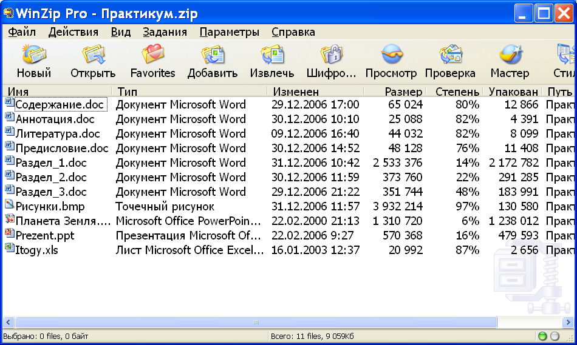This screenshot has width=577, height=345.
Task: Select the file name Рисунки.bmp
Action: click(50, 207)
